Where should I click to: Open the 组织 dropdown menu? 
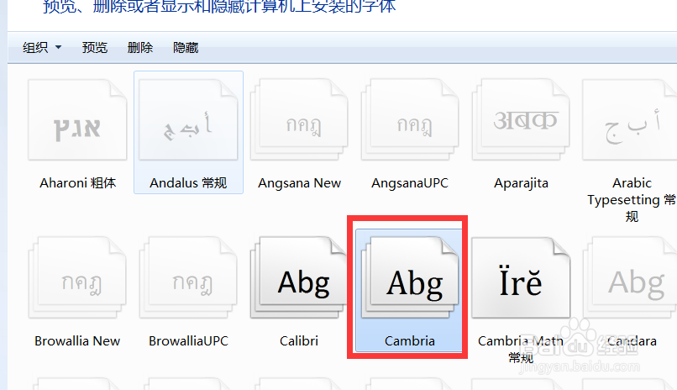pos(42,48)
